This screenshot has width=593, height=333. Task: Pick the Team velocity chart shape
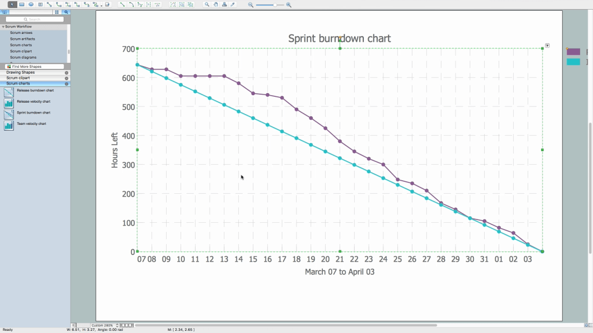click(x=9, y=125)
